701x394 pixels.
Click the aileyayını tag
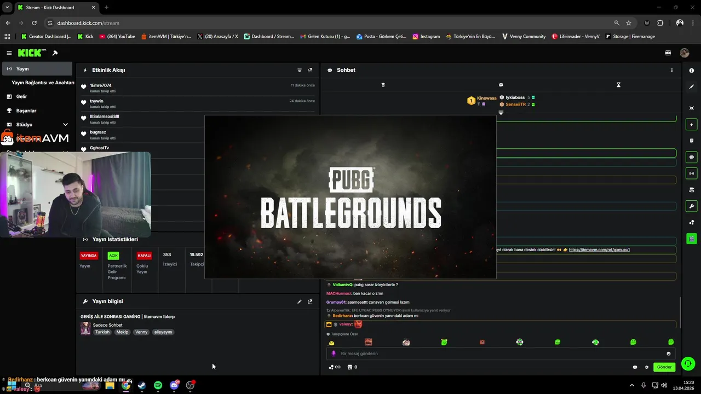click(163, 332)
